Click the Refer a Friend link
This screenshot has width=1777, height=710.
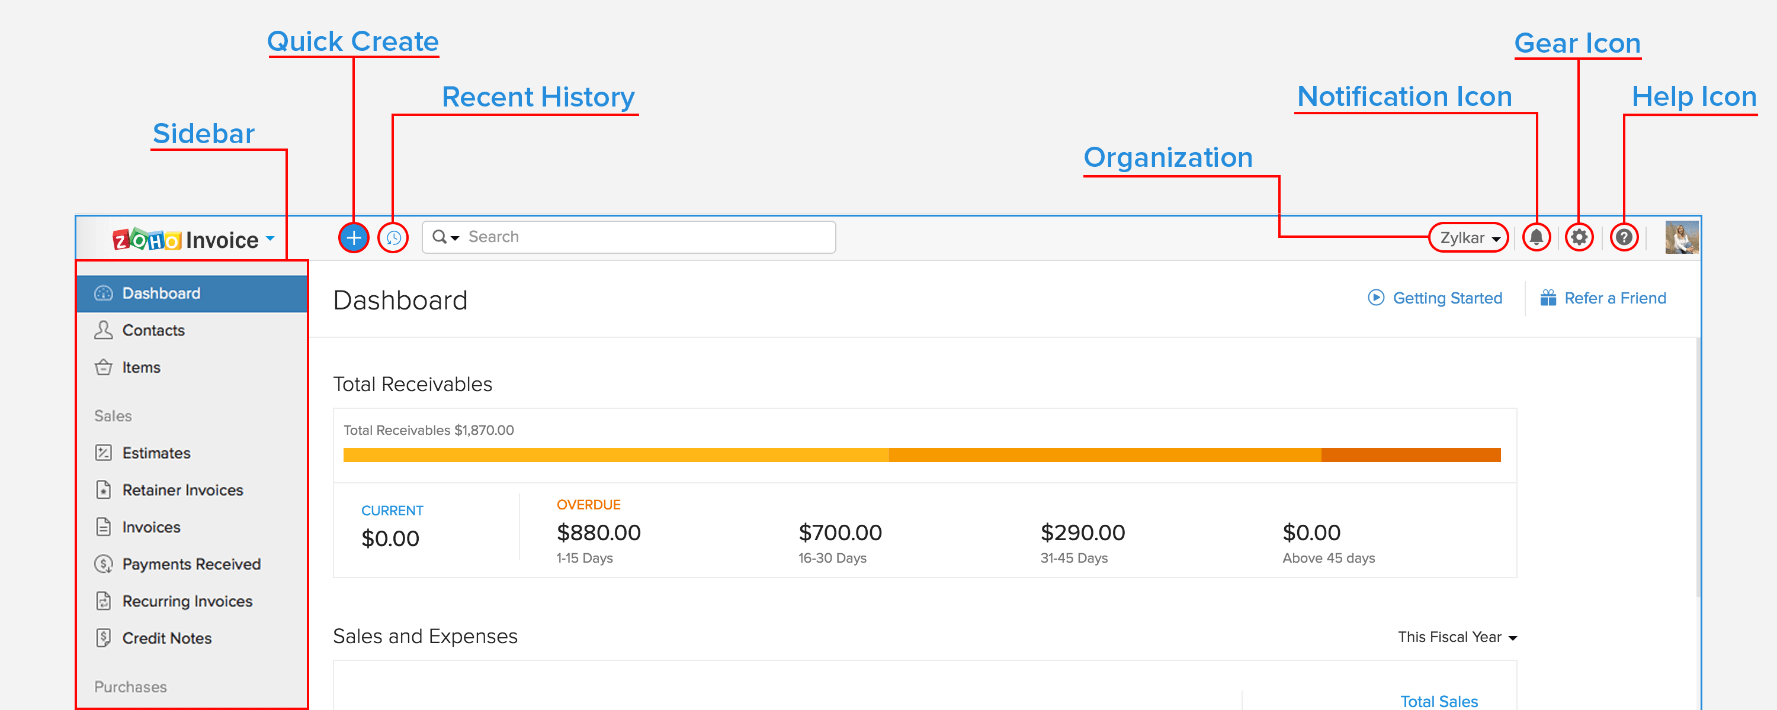[1614, 298]
